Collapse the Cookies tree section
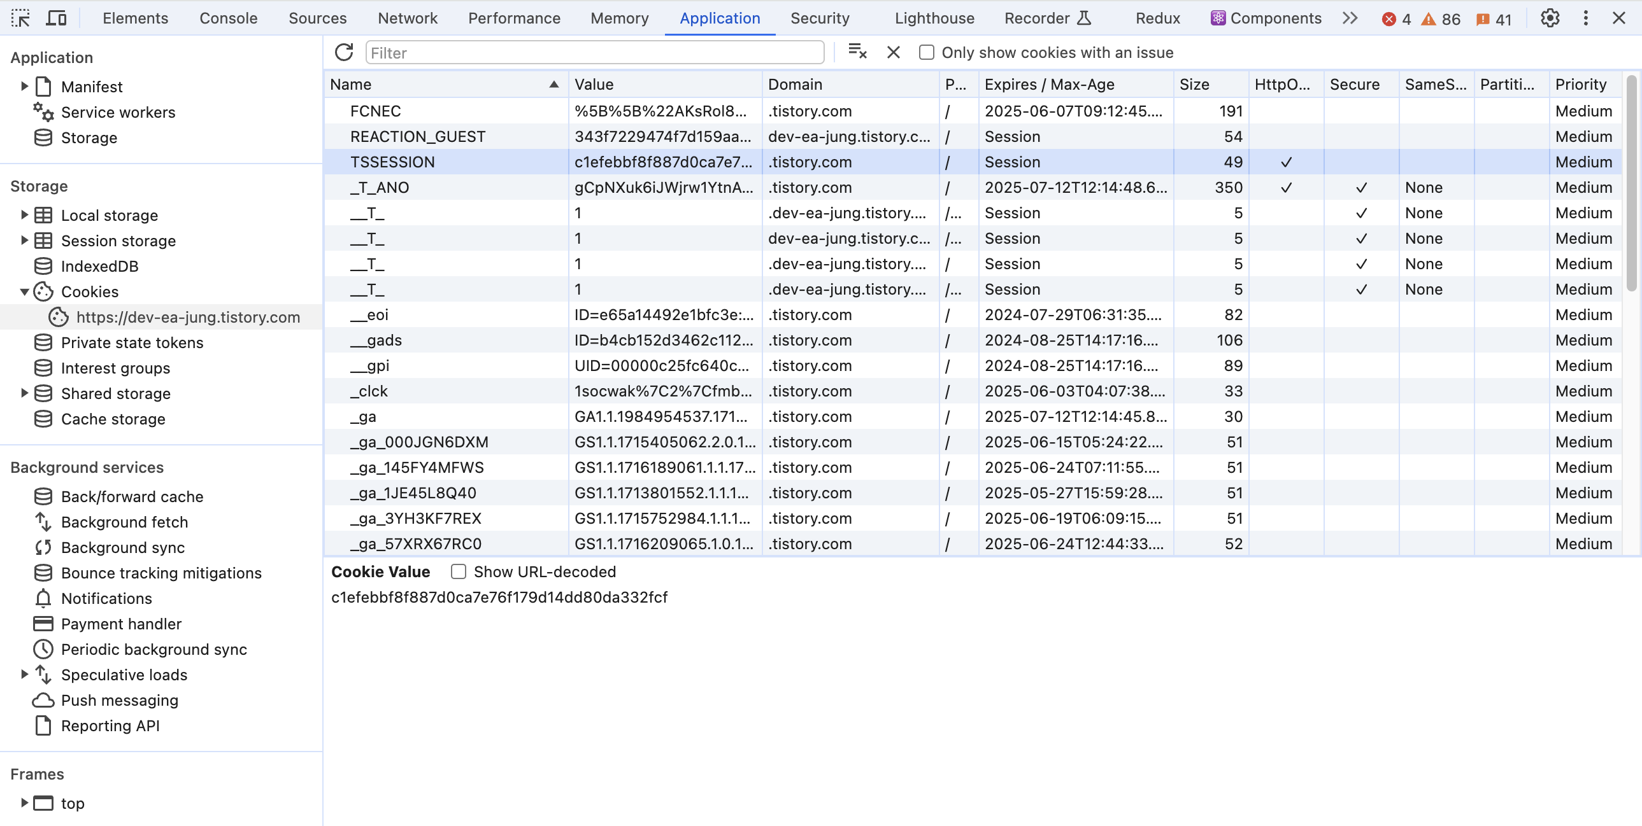This screenshot has height=826, width=1642. click(x=24, y=291)
